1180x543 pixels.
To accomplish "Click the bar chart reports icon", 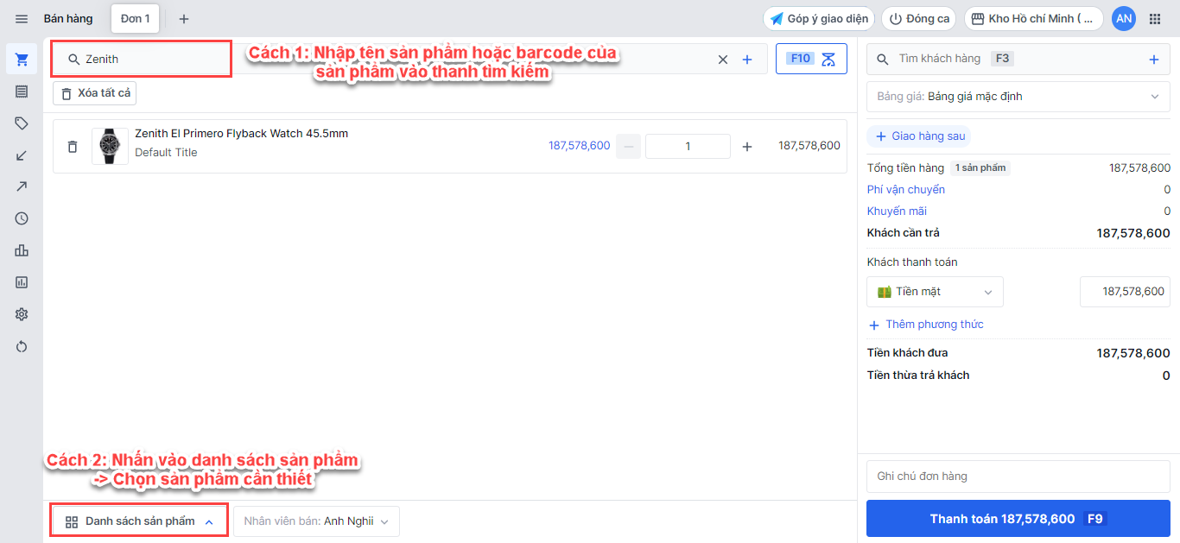I will tap(22, 250).
